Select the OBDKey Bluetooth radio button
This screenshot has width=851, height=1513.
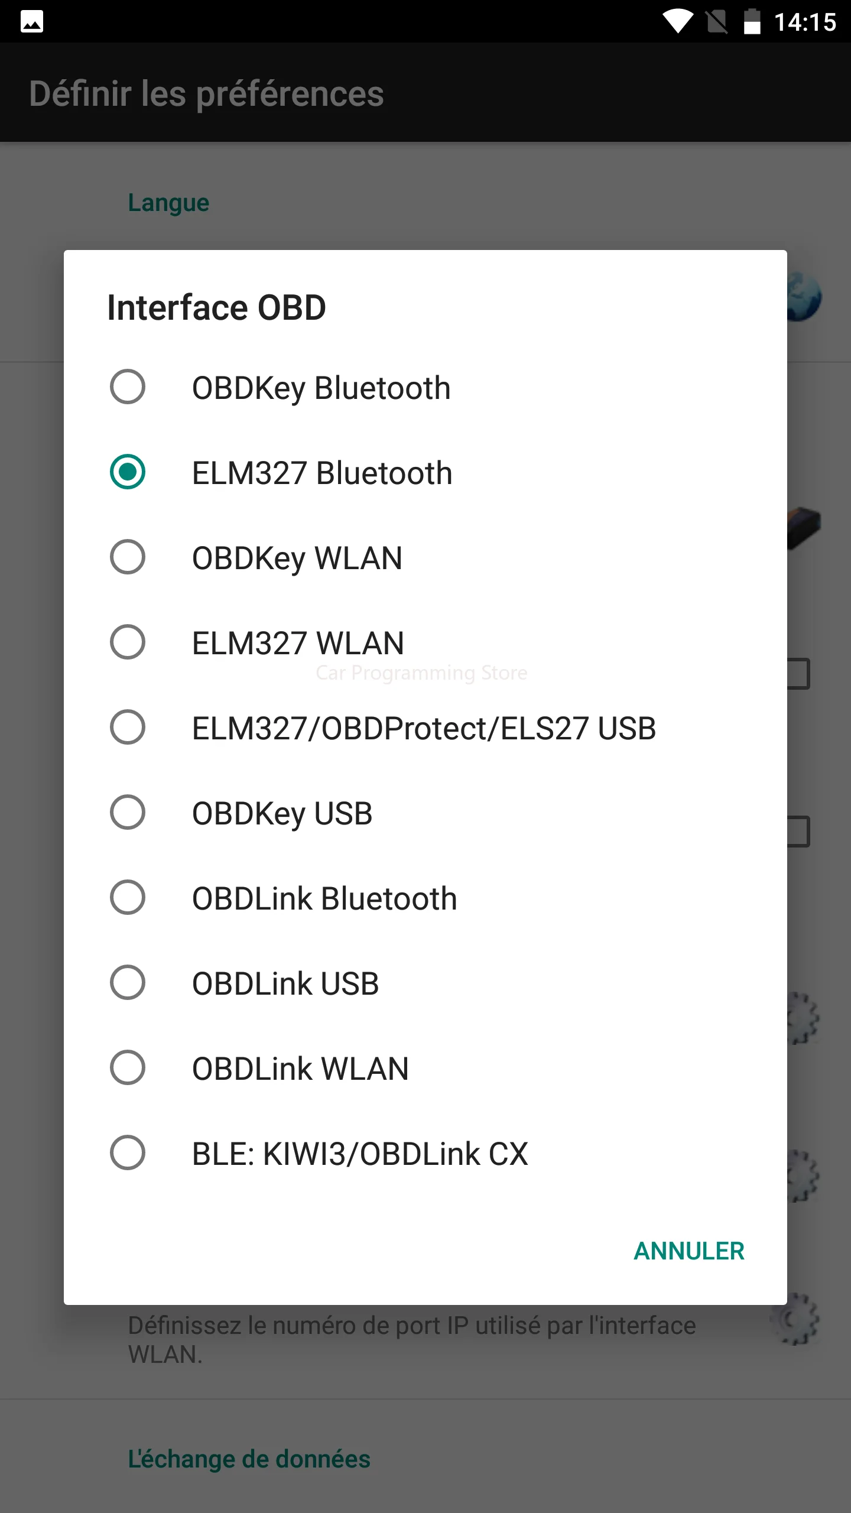point(128,387)
